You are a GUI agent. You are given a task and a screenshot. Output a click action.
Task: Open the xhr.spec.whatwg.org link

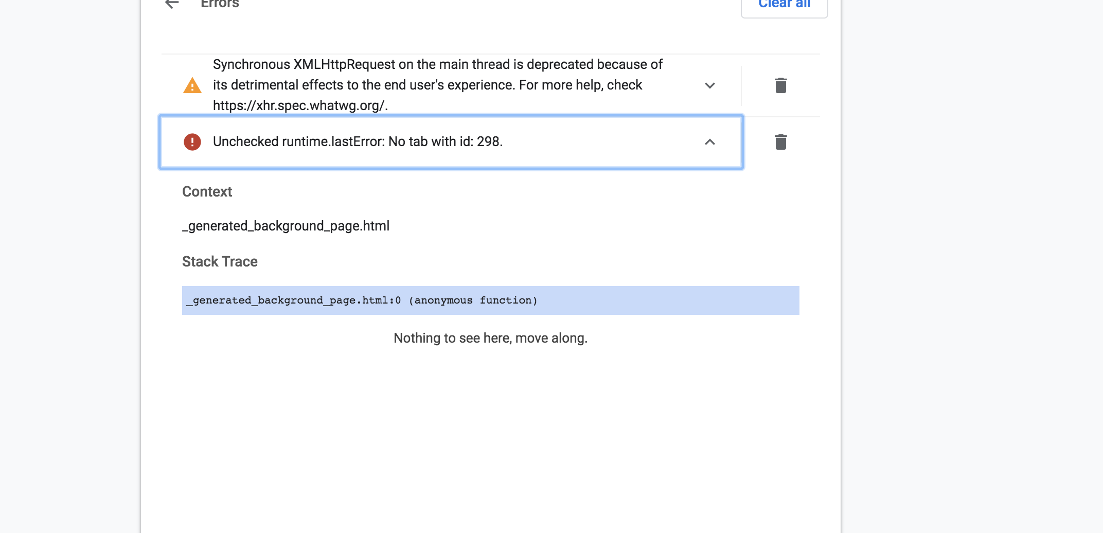coord(299,106)
